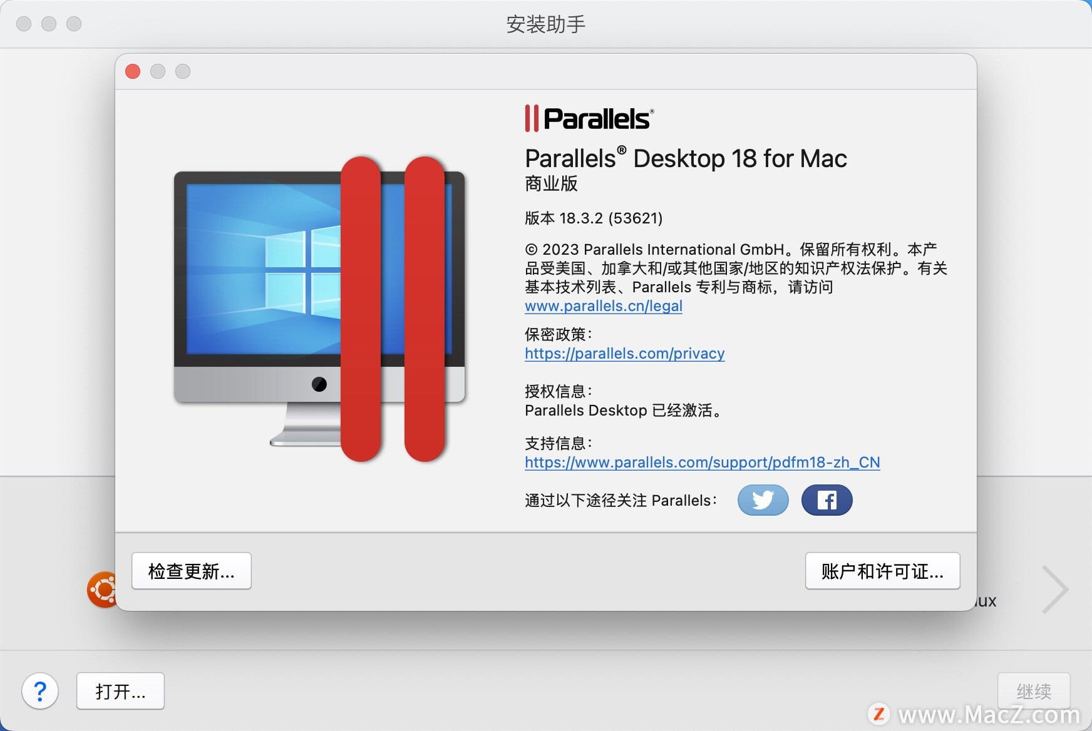Click the red Parallels logo at top
The width and height of the screenshot is (1092, 731).
pos(589,118)
